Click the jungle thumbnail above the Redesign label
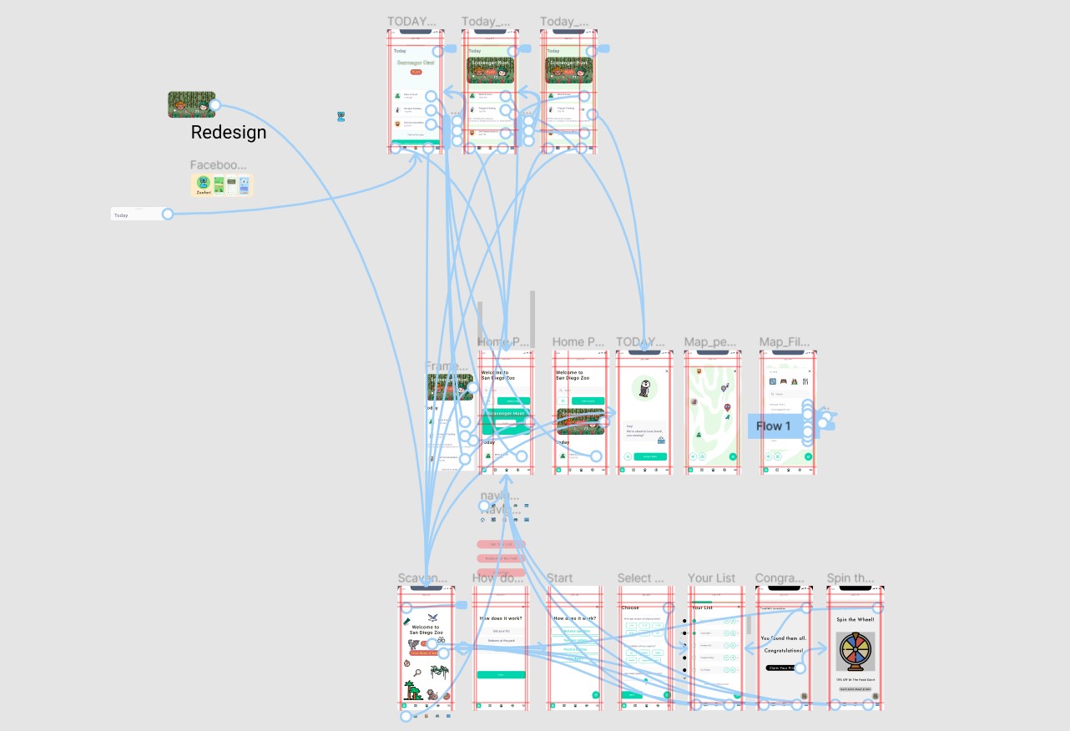 (191, 104)
